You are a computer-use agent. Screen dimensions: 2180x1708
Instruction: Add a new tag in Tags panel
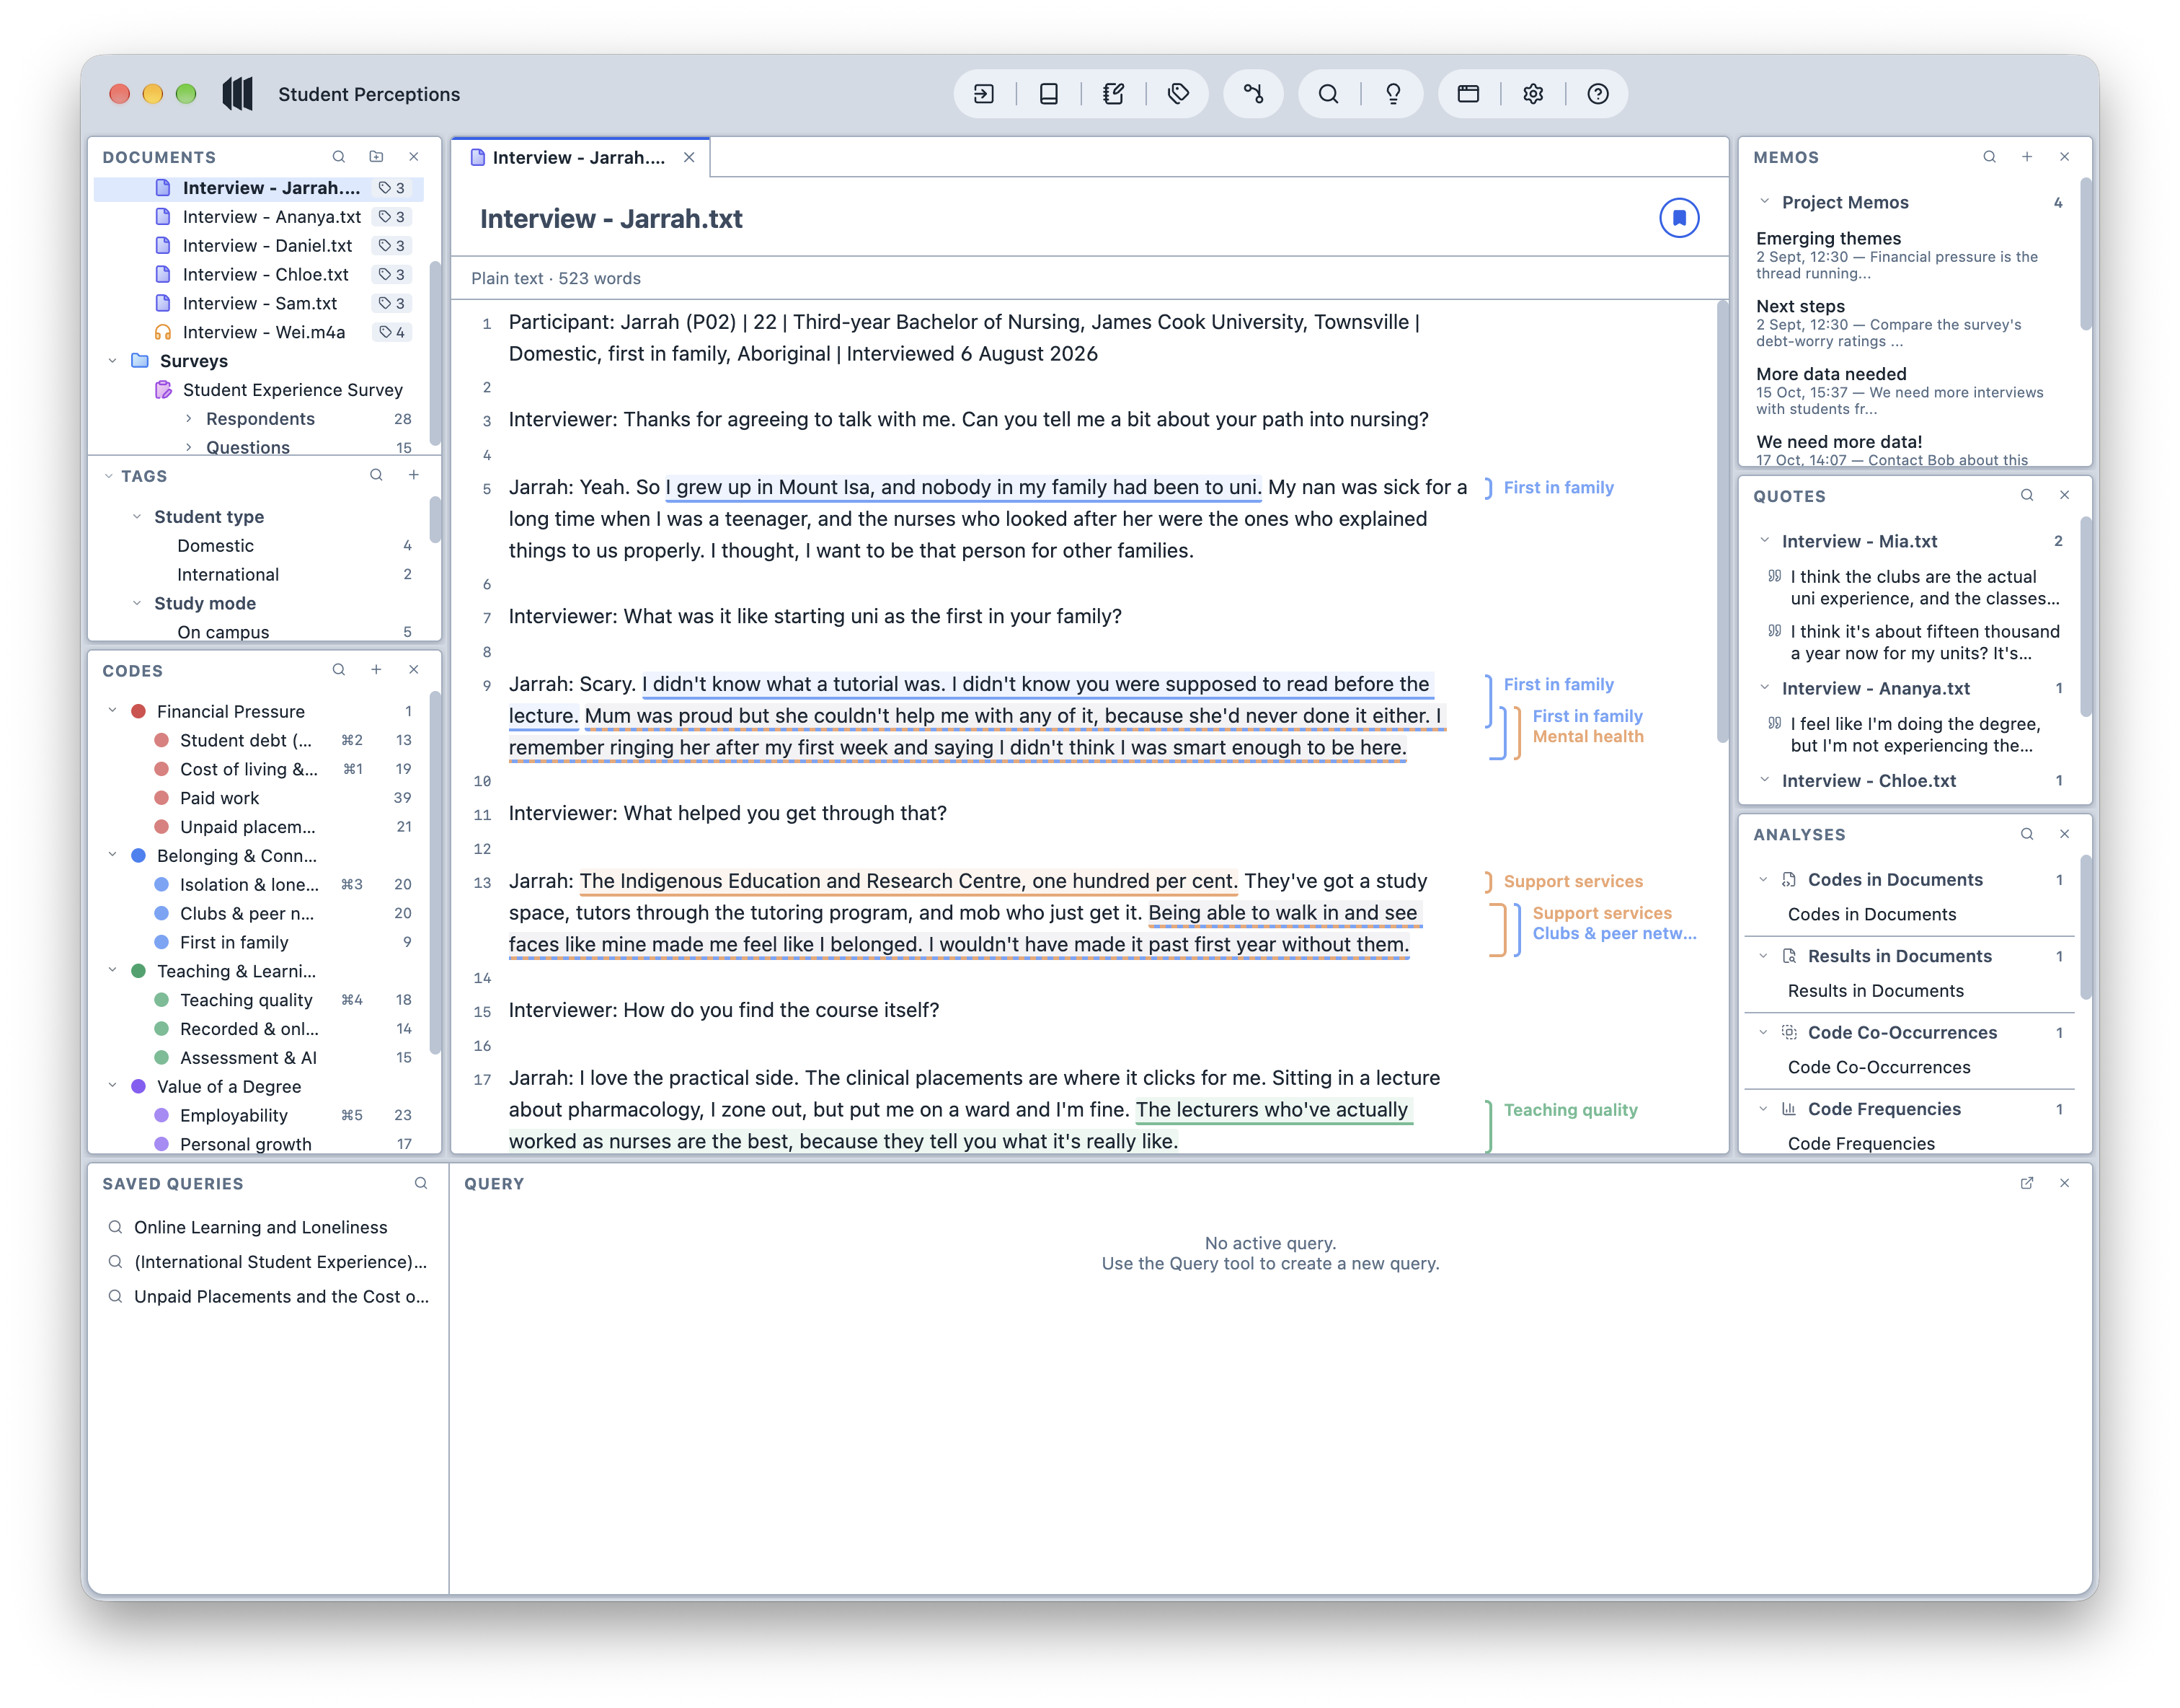pyautogui.click(x=414, y=475)
